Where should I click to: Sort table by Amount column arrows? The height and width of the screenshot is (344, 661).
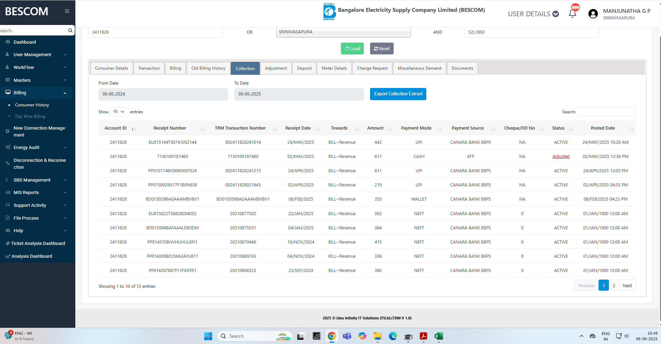click(x=390, y=129)
